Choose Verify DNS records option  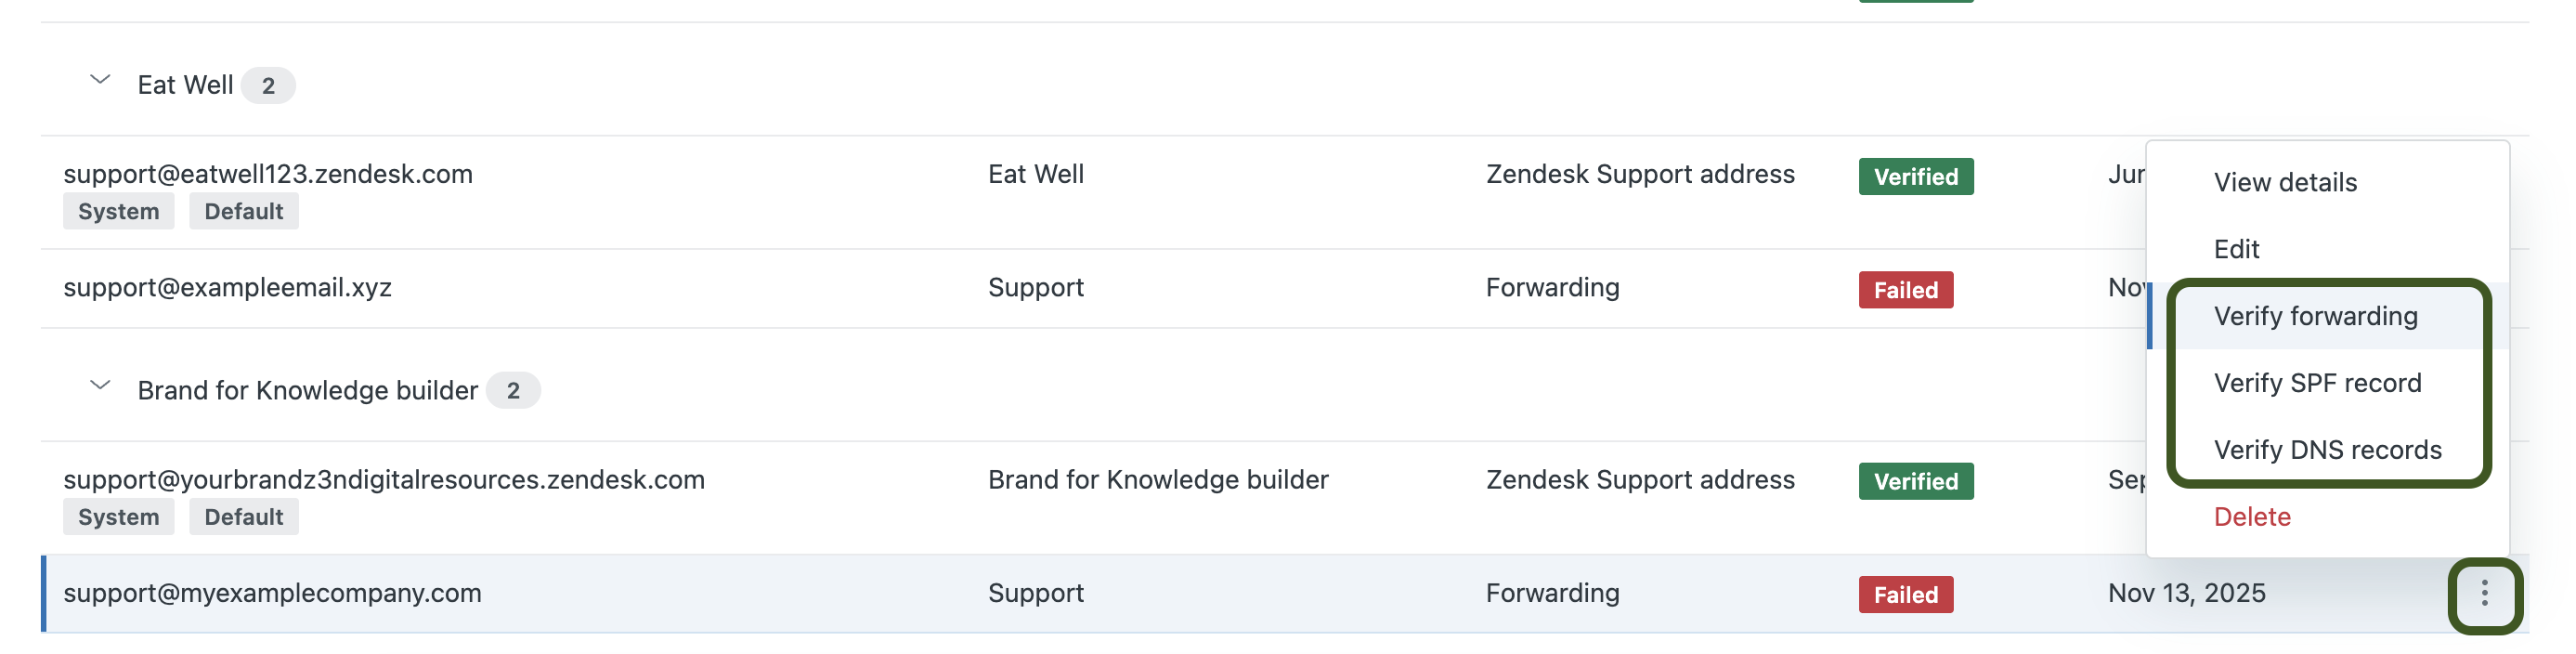tap(2327, 450)
